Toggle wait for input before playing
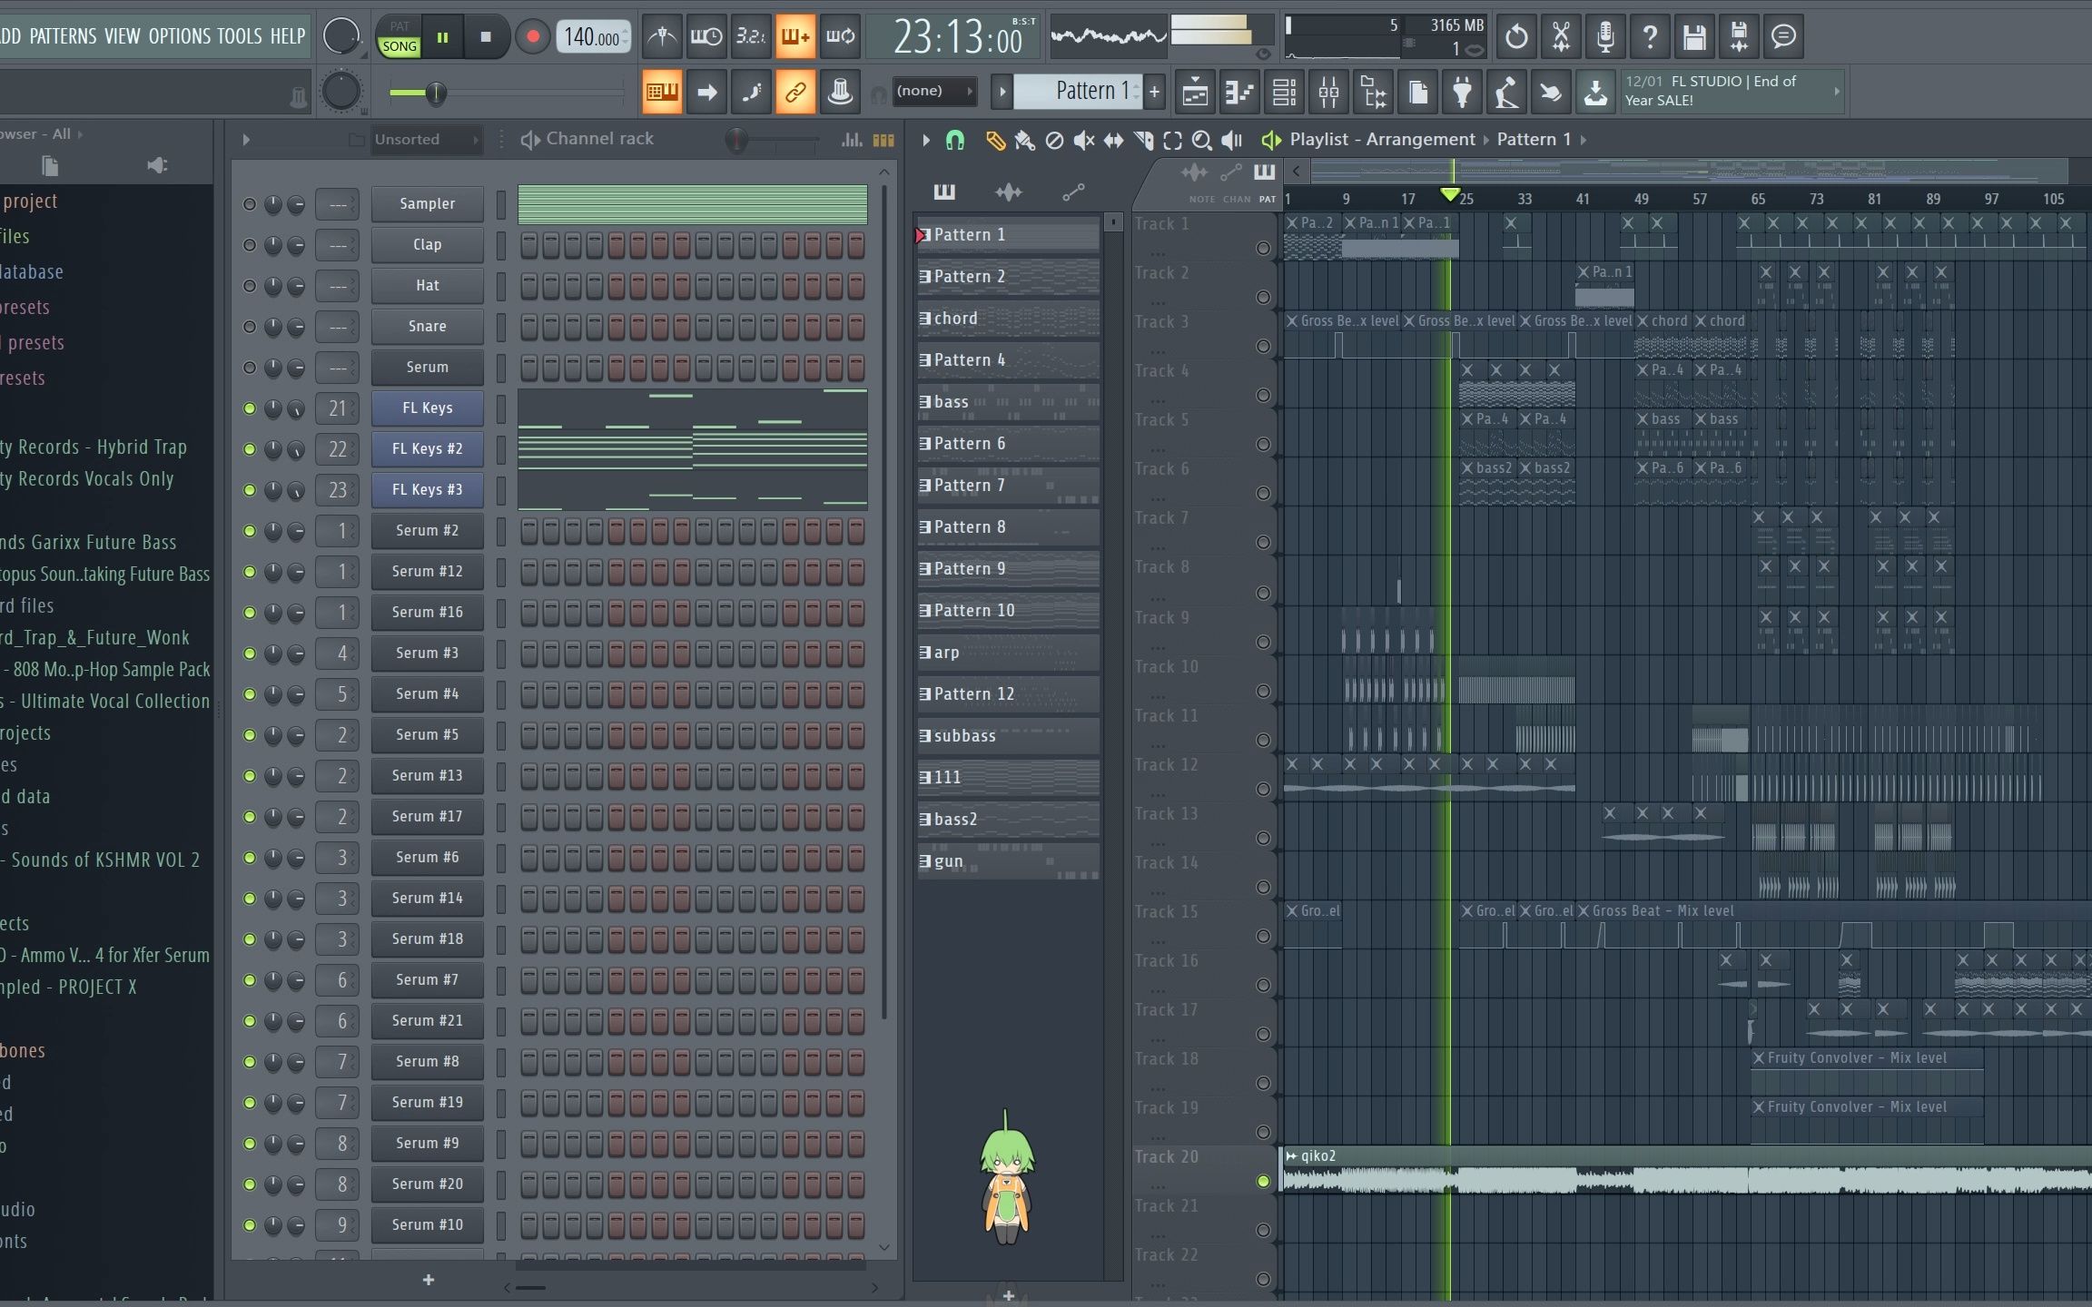The width and height of the screenshot is (2092, 1307). (706, 36)
